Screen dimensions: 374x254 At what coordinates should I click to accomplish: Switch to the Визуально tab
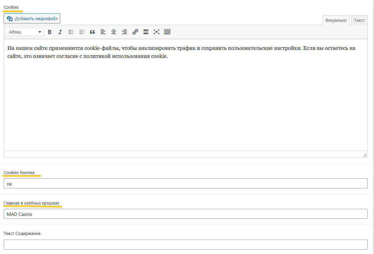[x=336, y=20]
